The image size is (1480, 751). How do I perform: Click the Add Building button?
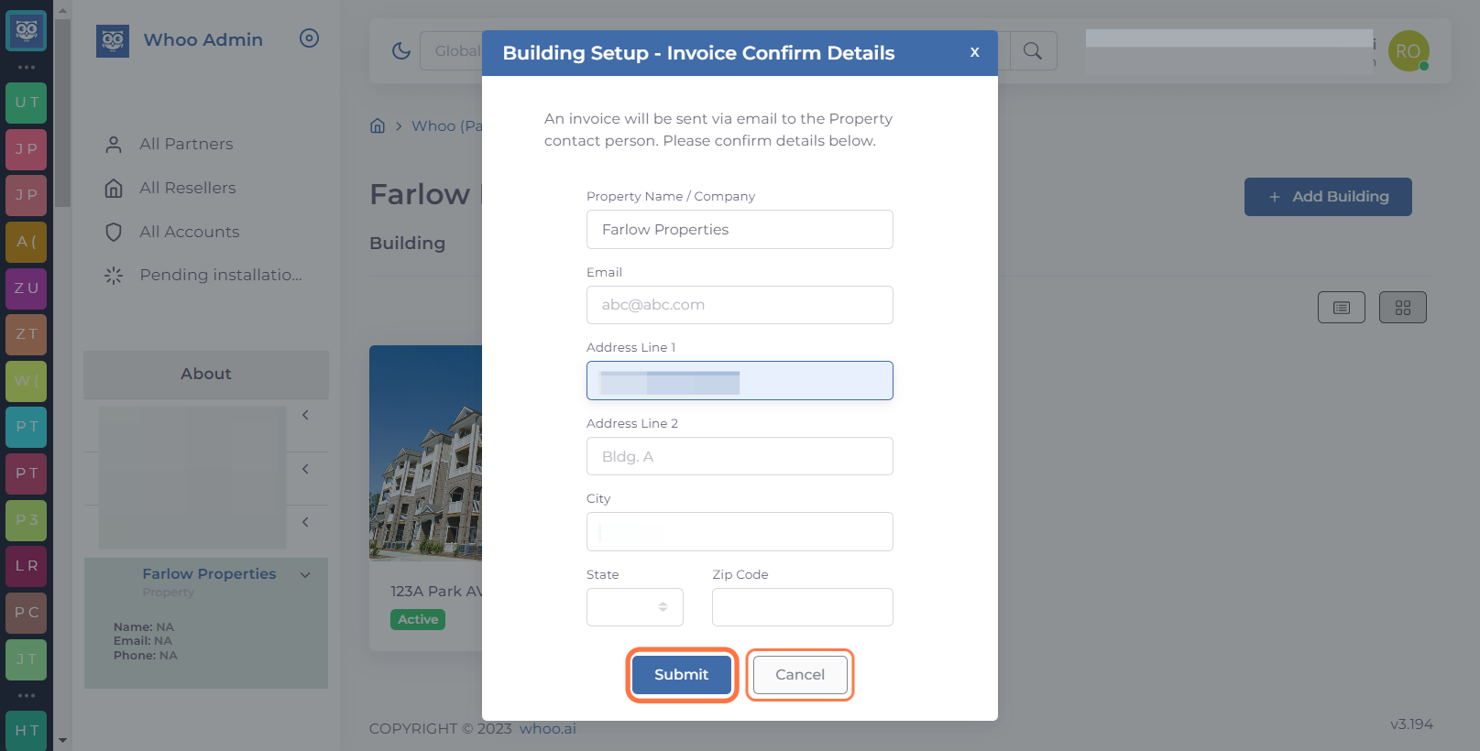click(1328, 197)
